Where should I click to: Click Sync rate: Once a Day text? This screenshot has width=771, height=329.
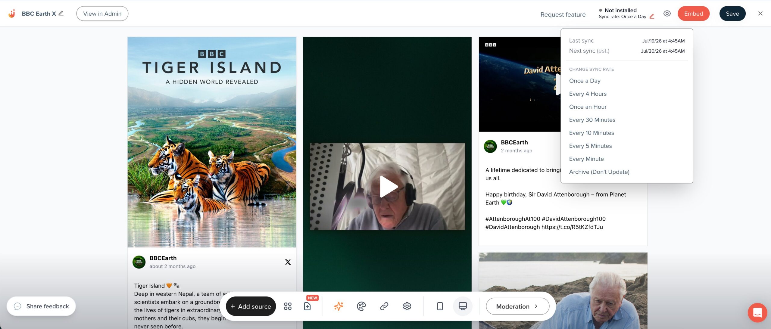tap(623, 17)
